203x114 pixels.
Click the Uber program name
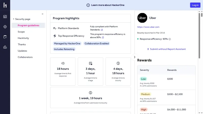(153, 18)
